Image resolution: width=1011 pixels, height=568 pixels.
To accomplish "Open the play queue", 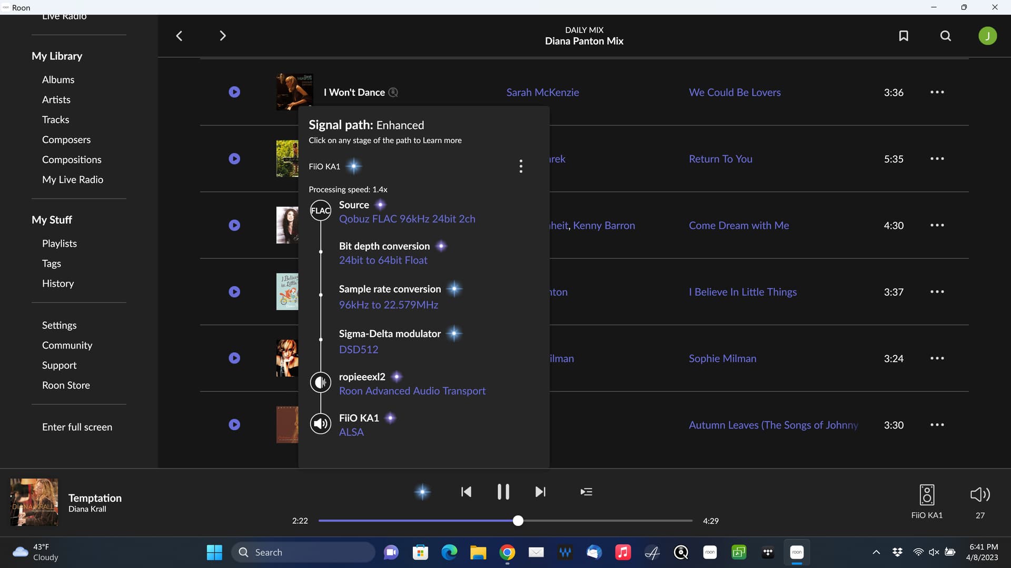I will click(x=586, y=492).
